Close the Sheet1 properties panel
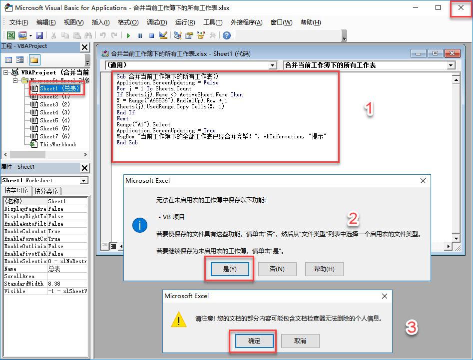The image size is (473, 360). [x=85, y=168]
